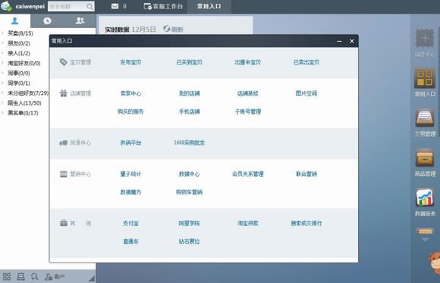This screenshot has height=283, width=440.
Task: Open 商品管理 box icon in the right sidebar
Action: tap(425, 158)
